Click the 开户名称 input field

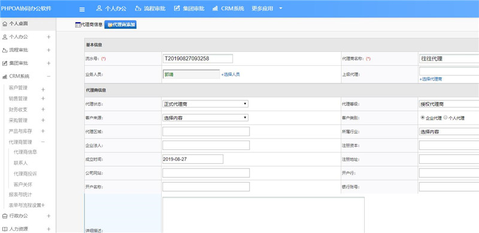pos(206,186)
